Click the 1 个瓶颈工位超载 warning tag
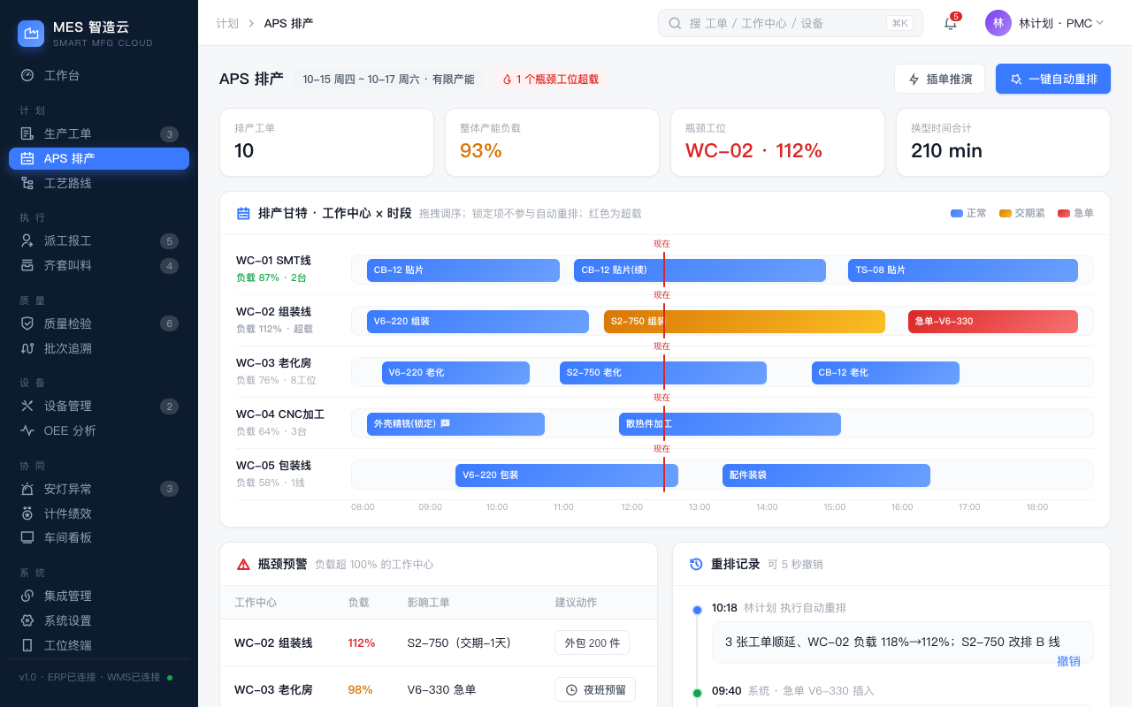Viewport: 1132px width, 707px height. point(550,79)
